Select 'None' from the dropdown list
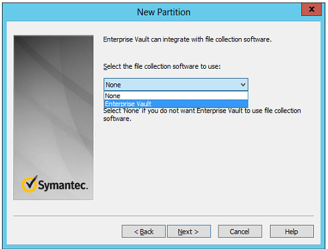The image size is (328, 249). click(x=176, y=95)
